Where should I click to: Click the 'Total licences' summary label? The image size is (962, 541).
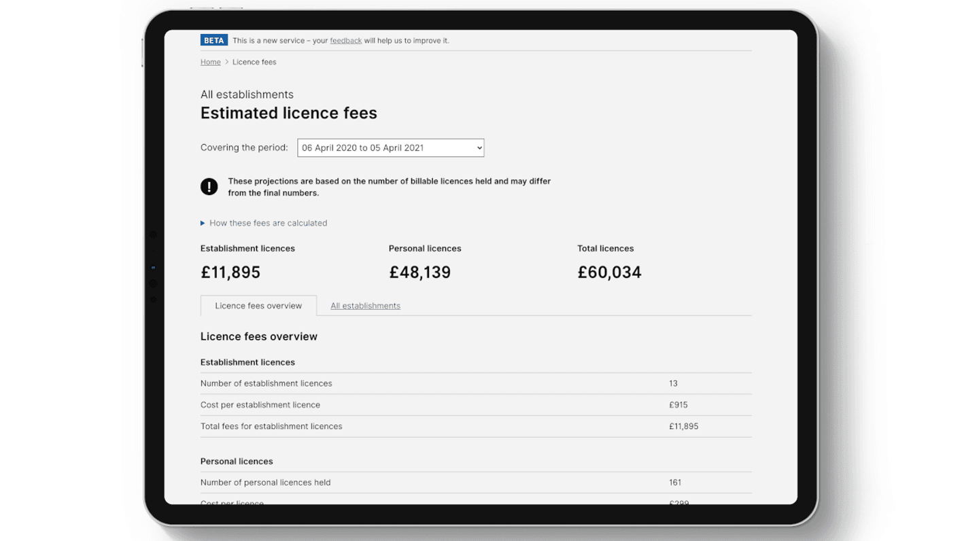(x=606, y=249)
